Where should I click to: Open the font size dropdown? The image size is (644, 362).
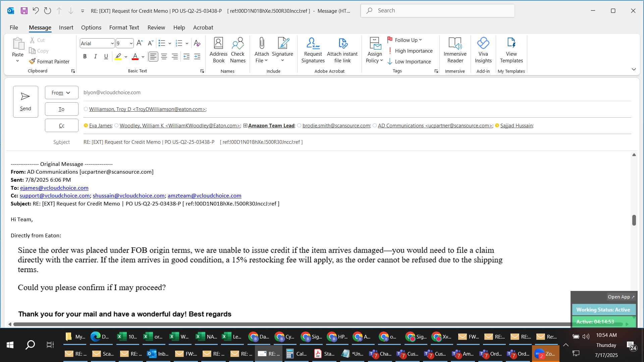pos(131,43)
